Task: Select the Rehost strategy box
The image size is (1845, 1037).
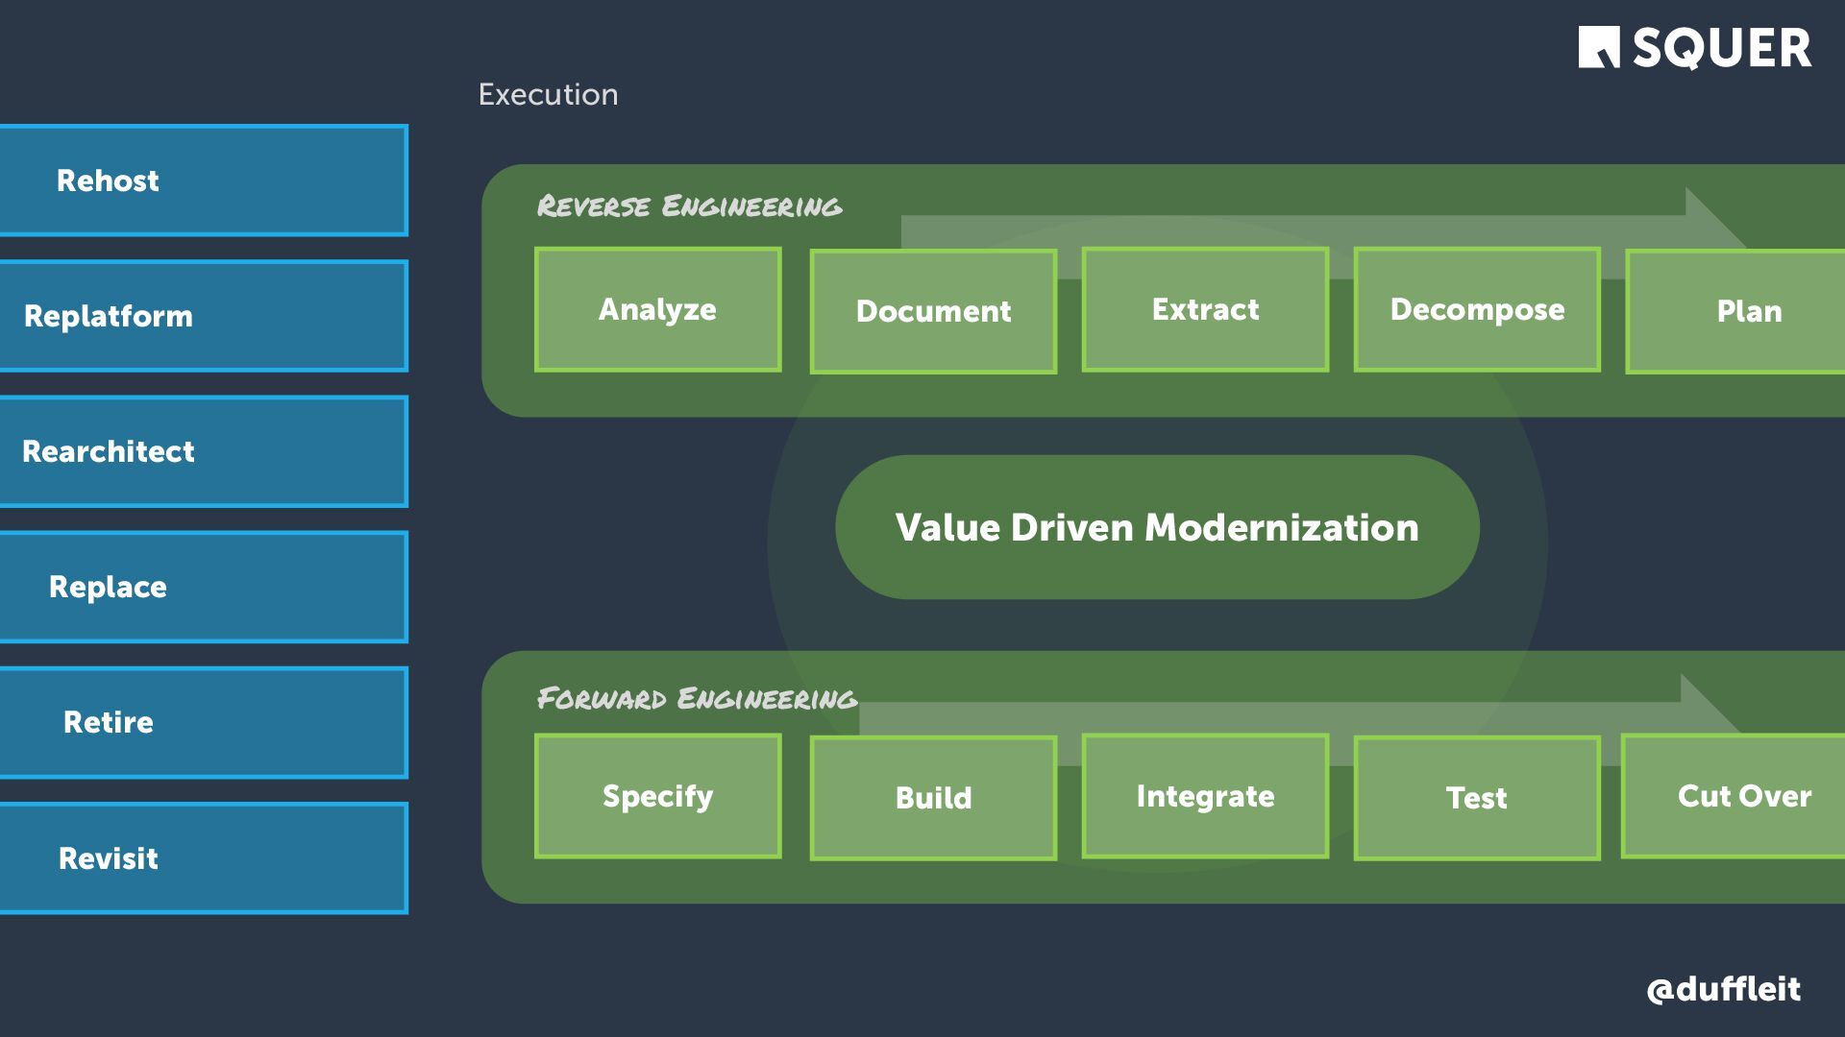Action: pyautogui.click(x=203, y=181)
